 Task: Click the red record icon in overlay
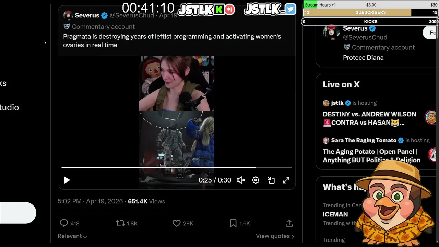tap(230, 10)
